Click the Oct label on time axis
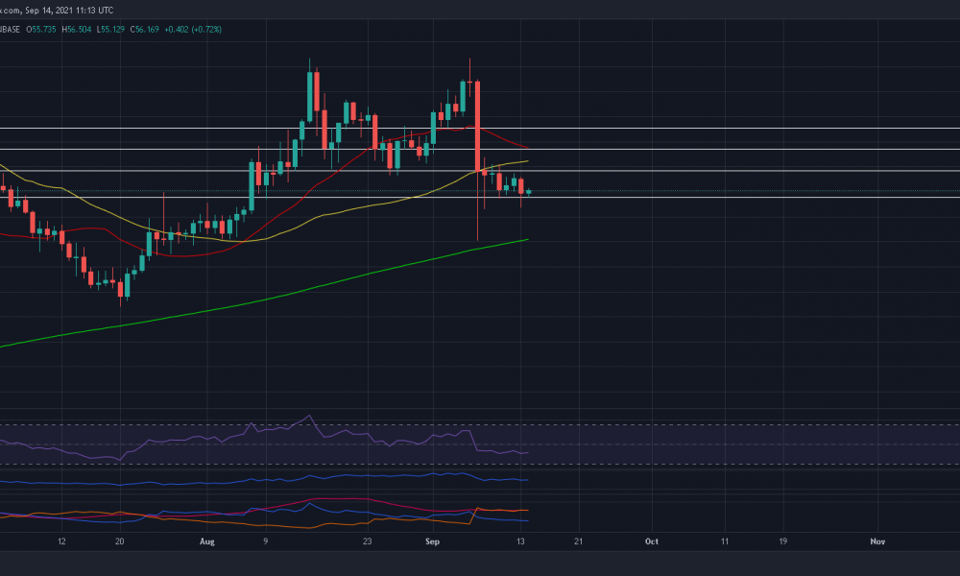Screen dimensions: 960x576 pos(652,541)
